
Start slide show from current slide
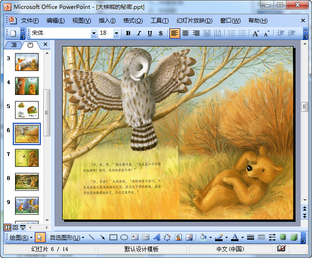click(x=23, y=227)
